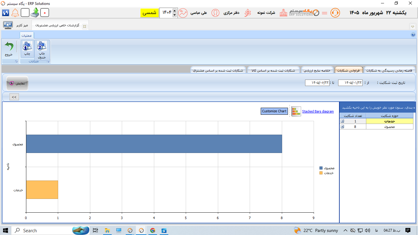Switch to شکایات ثبت شده بر اساس کالا tab
Image resolution: width=418 pixels, height=235 pixels.
(273, 70)
